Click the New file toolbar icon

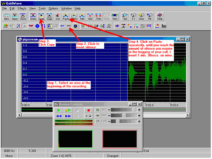coord(7,16)
